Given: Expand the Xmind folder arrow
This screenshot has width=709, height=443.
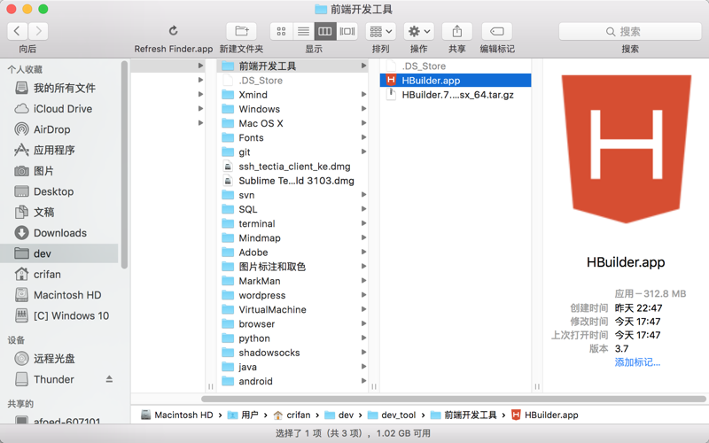Looking at the screenshot, I should click(363, 95).
